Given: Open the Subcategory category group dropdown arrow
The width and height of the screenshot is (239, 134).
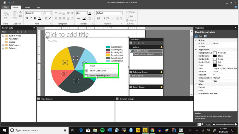Looking at the screenshot, I should click(x=161, y=76).
